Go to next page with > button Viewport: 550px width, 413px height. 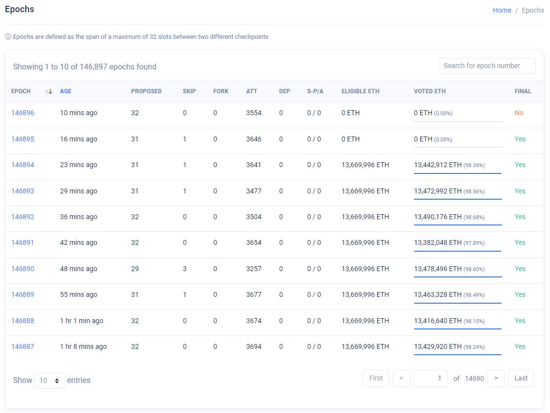(x=496, y=379)
